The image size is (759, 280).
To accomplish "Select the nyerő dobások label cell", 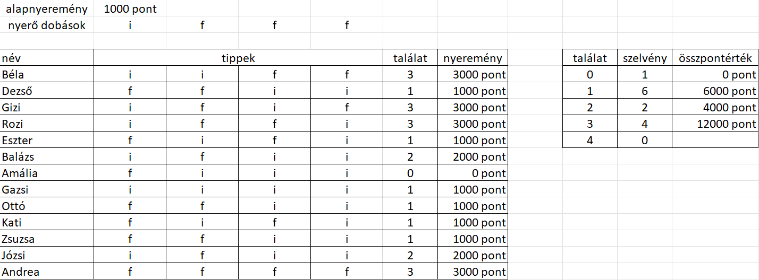I will pyautogui.click(x=47, y=25).
